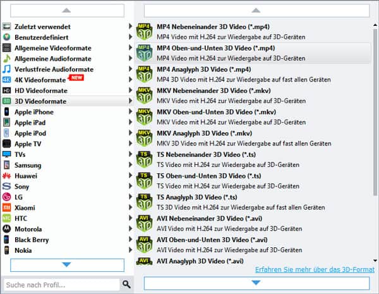Viewport: 379px width, 294px height.
Task: Click the format list vertical scrollbar thumb
Action: tap(375, 112)
